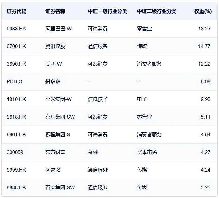Click 消费者服务 in the 携程集团-S row

[149, 135]
